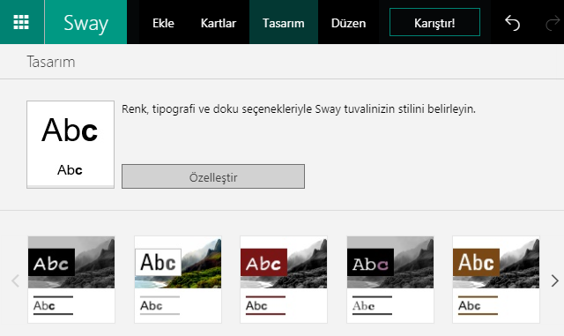Show more designs with right chevron
This screenshot has height=336, width=564.
coord(554,280)
